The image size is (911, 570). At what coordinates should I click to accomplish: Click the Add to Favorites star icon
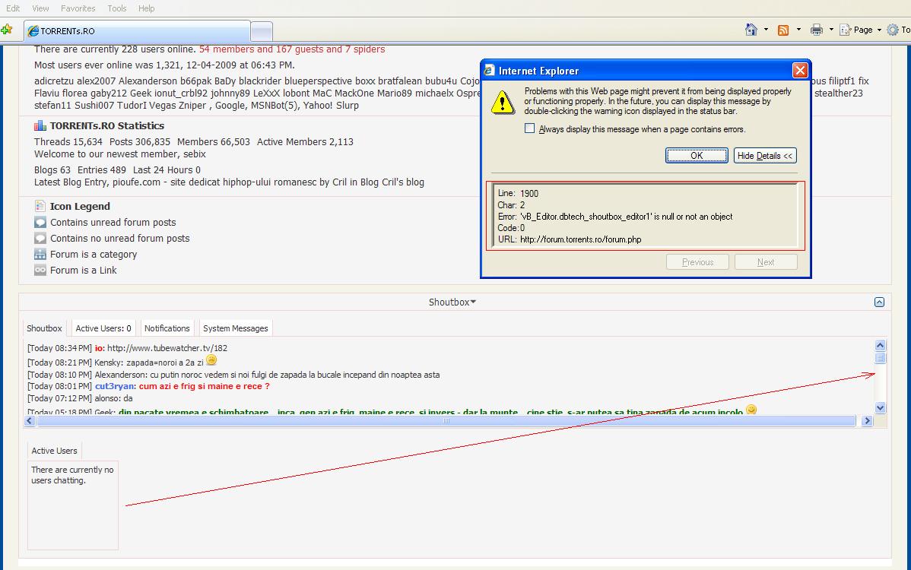click(7, 30)
